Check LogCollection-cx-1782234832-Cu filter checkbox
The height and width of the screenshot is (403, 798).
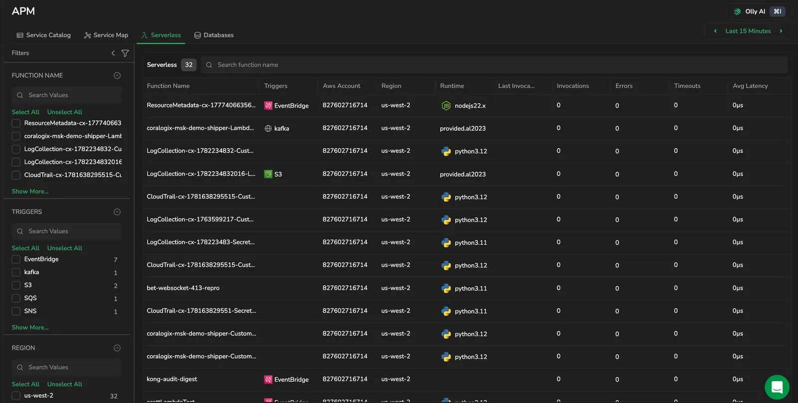(16, 149)
